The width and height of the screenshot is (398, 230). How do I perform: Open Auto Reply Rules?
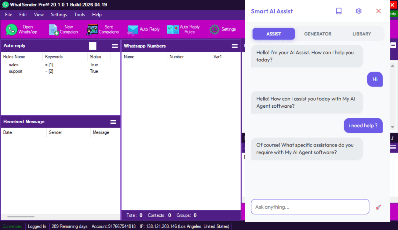183,29
